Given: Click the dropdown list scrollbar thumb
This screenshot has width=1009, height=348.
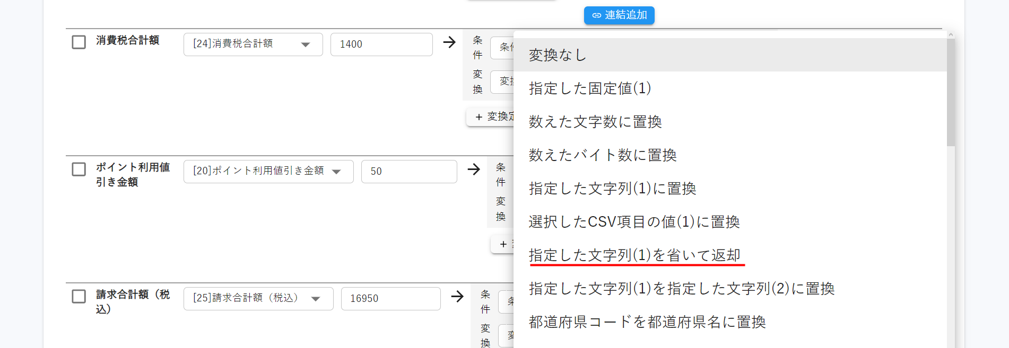Looking at the screenshot, I should point(950,93).
